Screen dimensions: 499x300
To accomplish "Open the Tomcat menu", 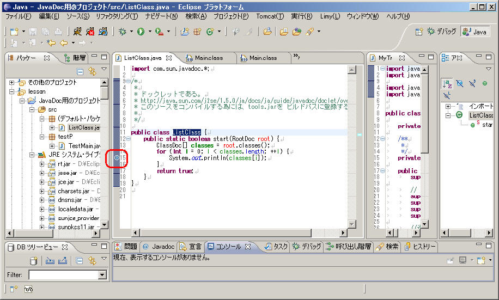I will (269, 16).
